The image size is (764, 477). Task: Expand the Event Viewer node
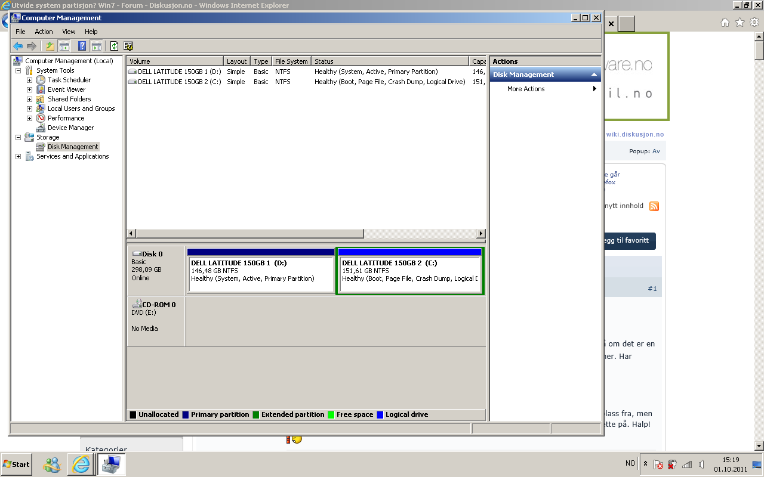29,89
